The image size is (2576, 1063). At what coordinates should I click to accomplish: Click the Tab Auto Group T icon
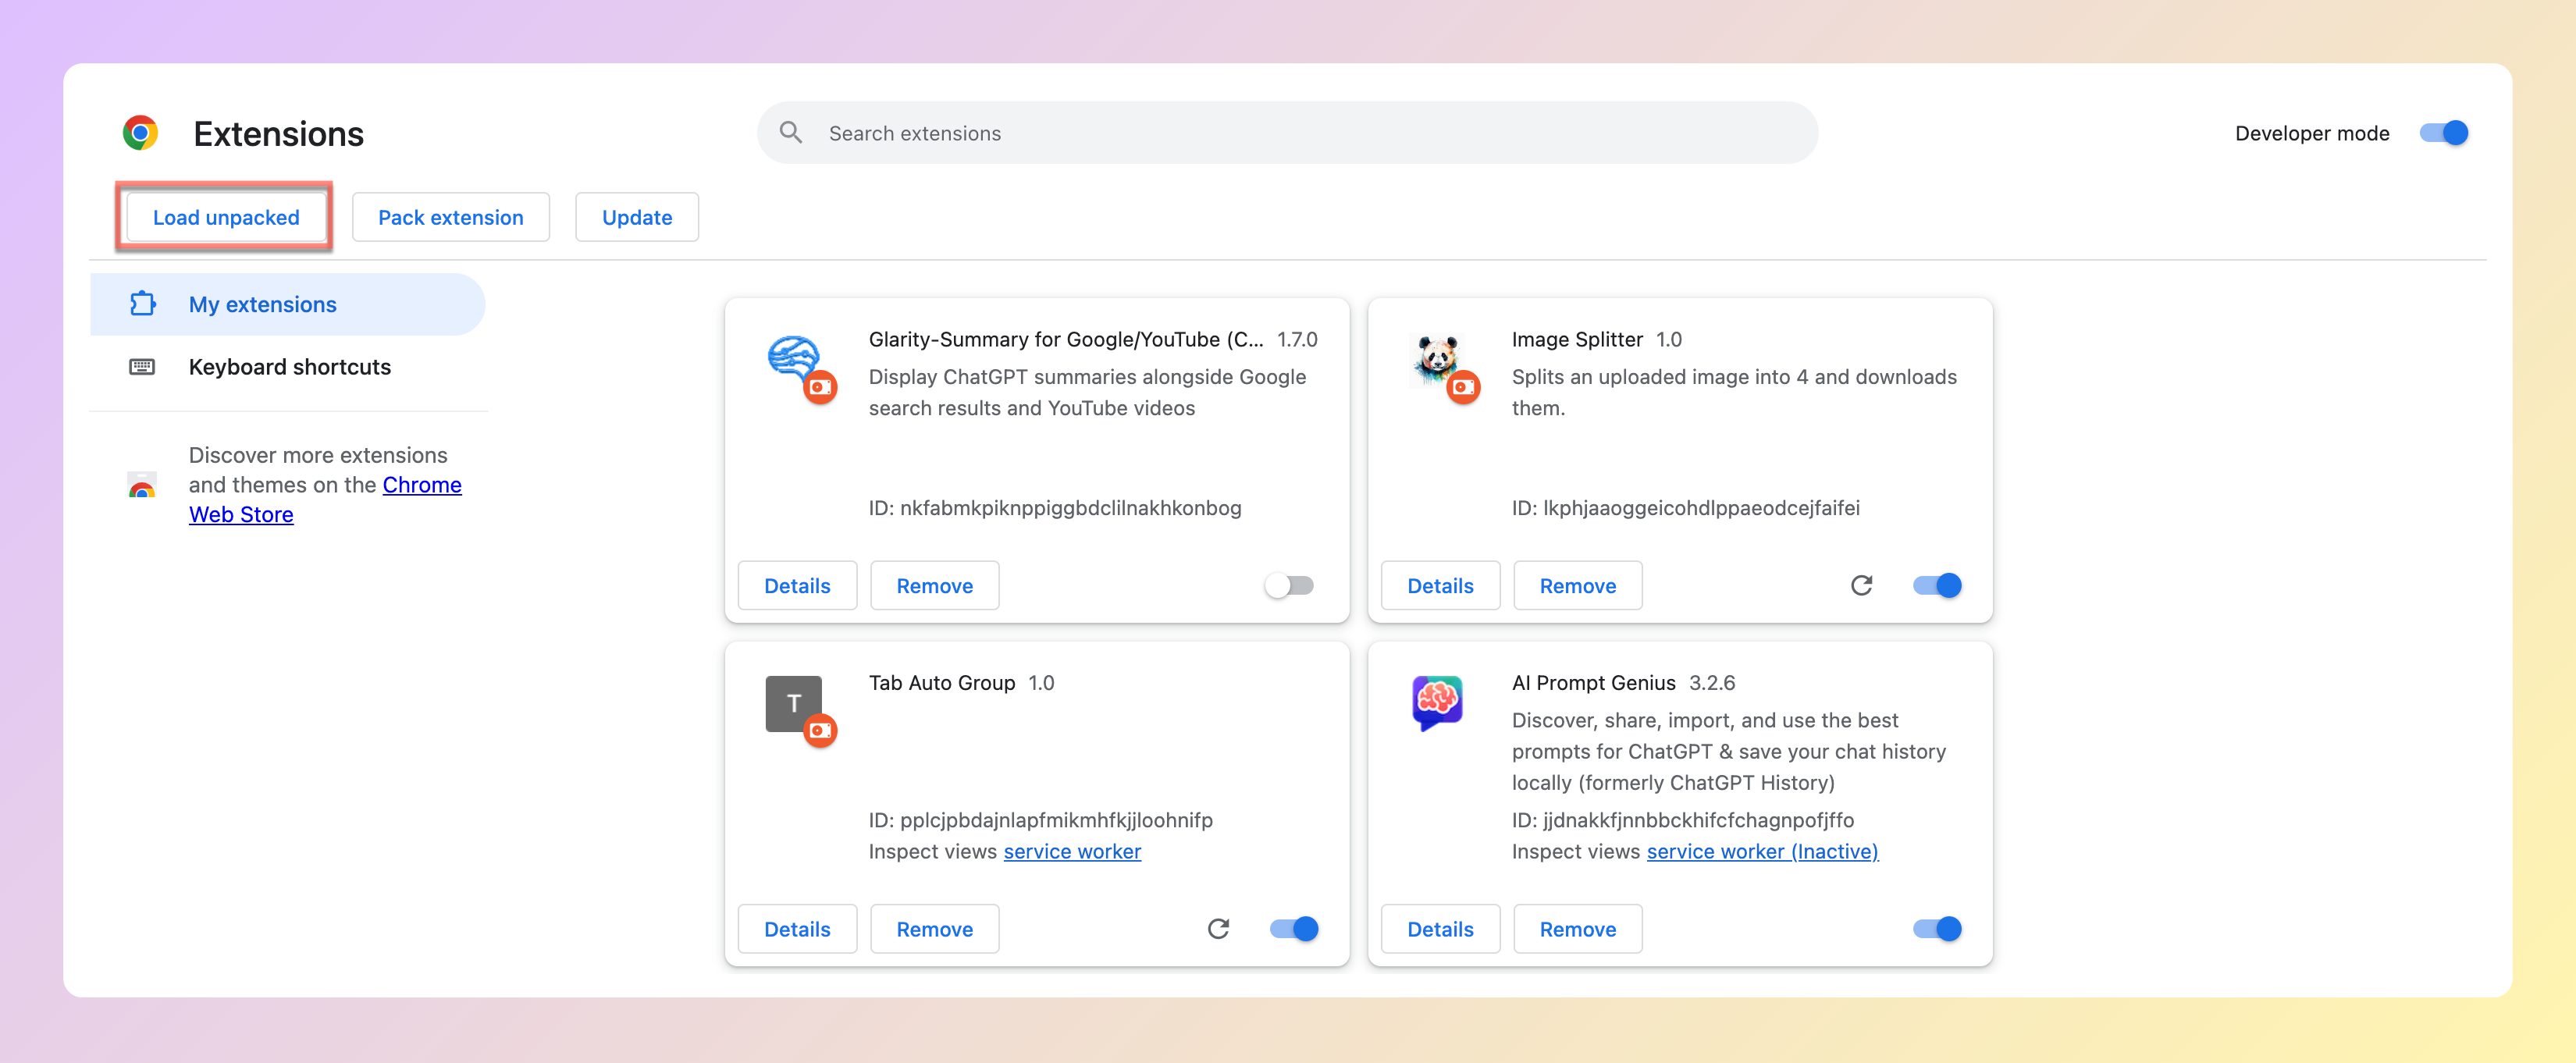click(793, 703)
